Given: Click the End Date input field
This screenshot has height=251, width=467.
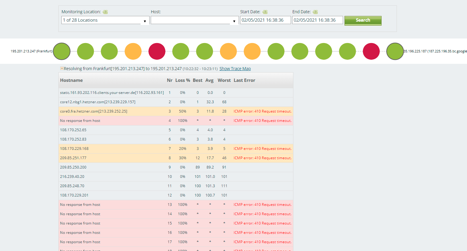Looking at the screenshot, I should tap(317, 20).
